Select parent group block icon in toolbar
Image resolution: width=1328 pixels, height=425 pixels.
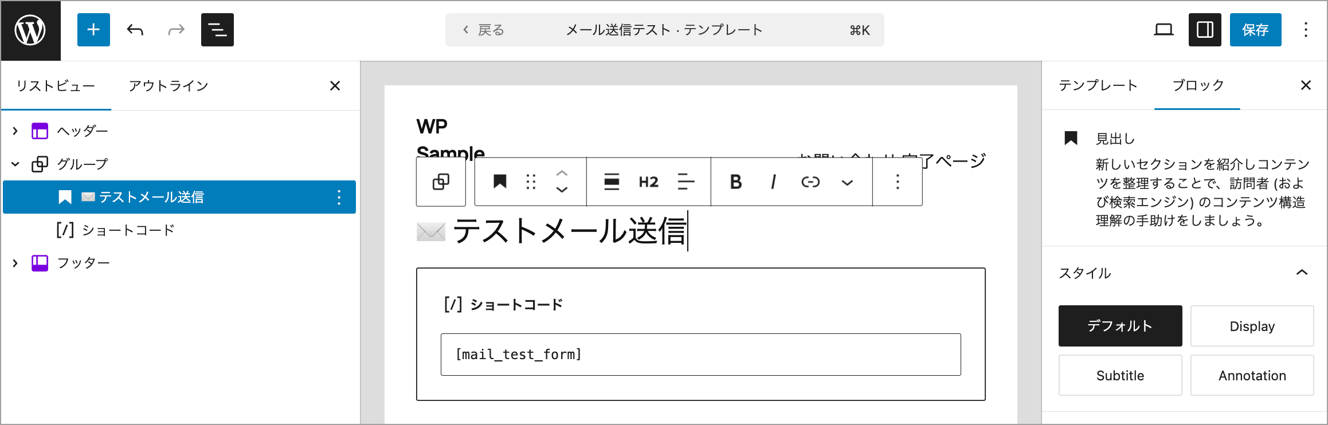click(x=441, y=182)
